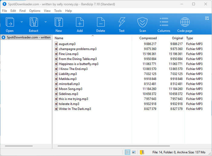This screenshot has width=212, height=156.
Task: Select the SpotiDownloader.com tree root item
Action: 26,37
